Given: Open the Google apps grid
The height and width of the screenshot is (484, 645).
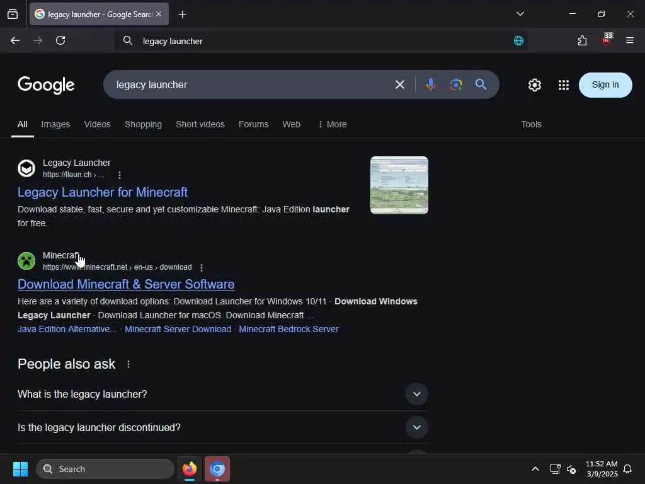Looking at the screenshot, I should [x=564, y=85].
